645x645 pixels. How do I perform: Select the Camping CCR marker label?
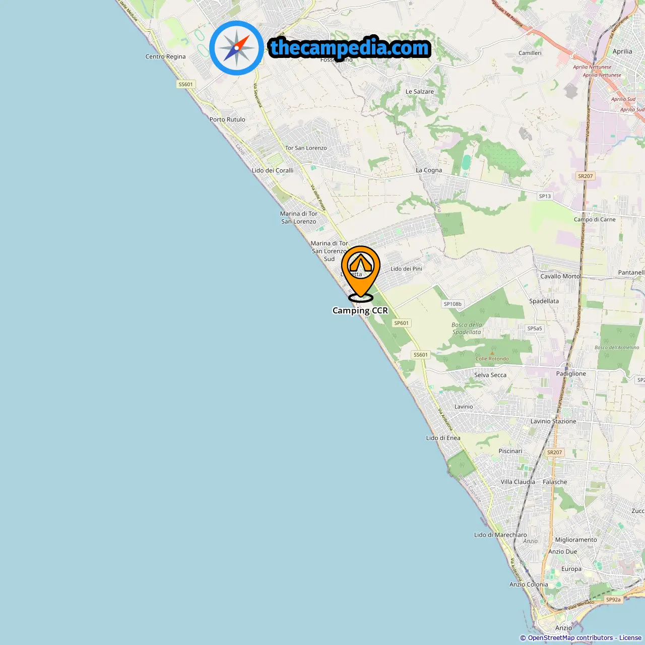360,310
